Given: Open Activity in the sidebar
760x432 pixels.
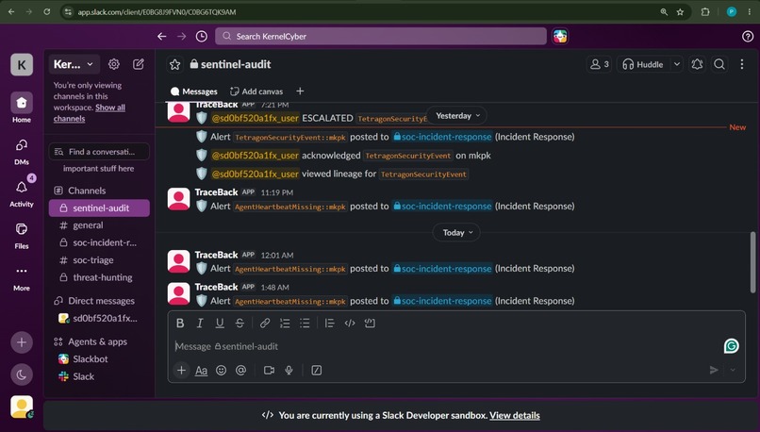Looking at the screenshot, I should pyautogui.click(x=22, y=193).
